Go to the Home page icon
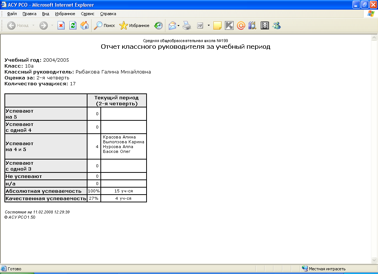 pos(85,25)
